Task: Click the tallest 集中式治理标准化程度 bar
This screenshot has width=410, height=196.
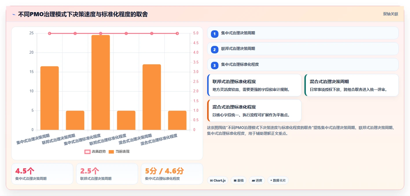Action: pos(101,83)
